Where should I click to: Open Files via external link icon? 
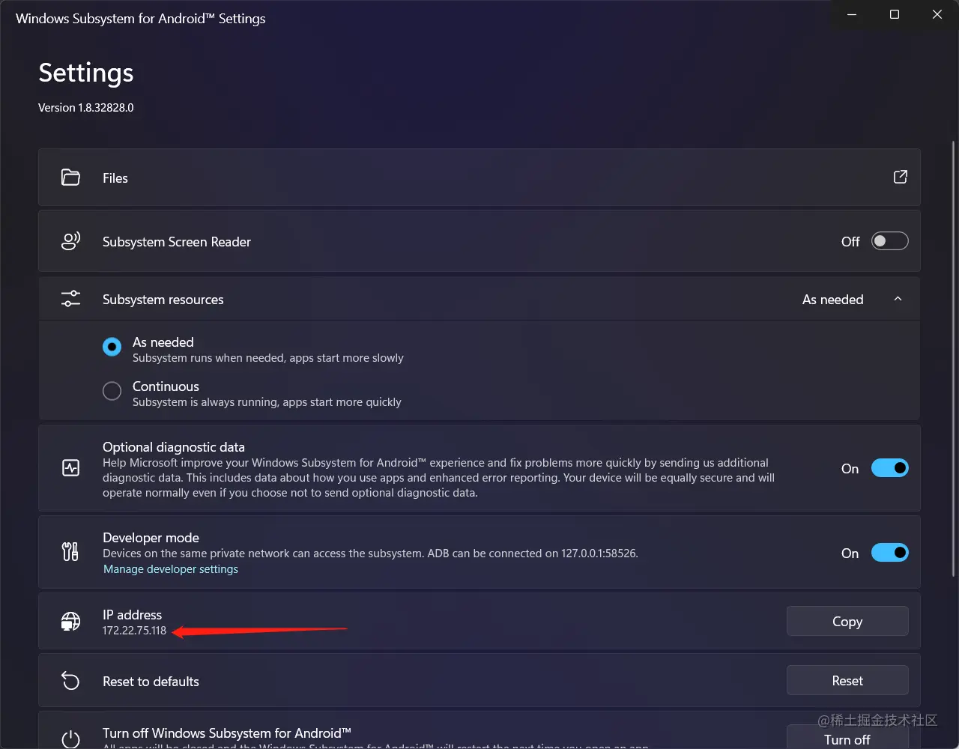[901, 177]
